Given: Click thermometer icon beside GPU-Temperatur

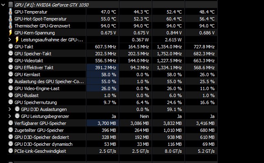Looking at the screenshot, I should [10, 12].
